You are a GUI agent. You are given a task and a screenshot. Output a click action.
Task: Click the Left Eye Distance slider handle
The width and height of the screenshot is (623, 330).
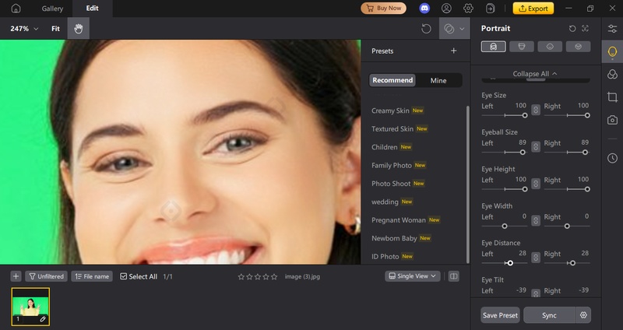(509, 263)
